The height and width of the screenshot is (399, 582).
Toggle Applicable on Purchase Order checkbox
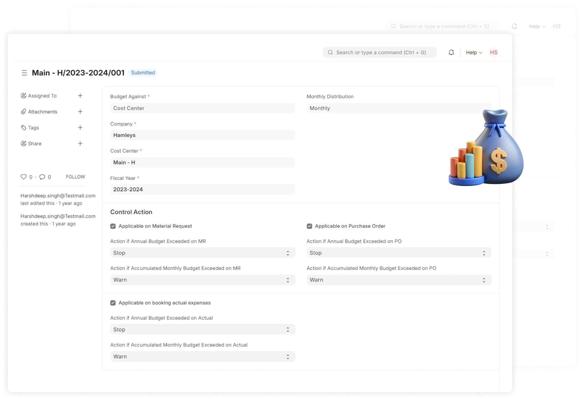(309, 226)
